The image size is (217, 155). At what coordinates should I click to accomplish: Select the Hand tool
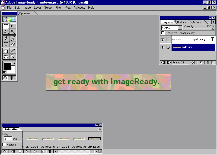coord(6,57)
